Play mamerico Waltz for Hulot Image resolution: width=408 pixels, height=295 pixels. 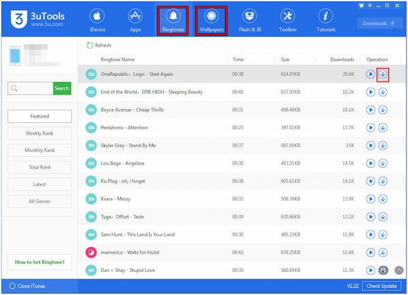(x=371, y=252)
